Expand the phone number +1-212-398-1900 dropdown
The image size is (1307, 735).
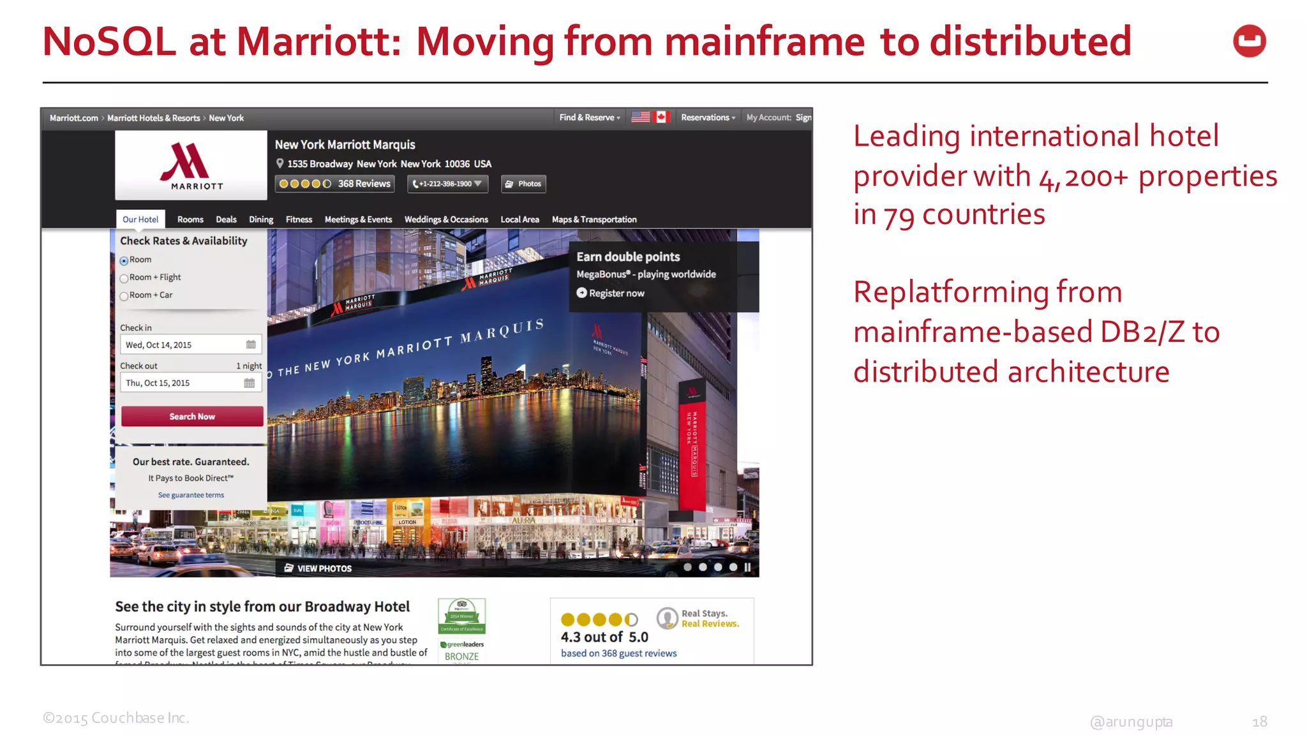(x=447, y=184)
